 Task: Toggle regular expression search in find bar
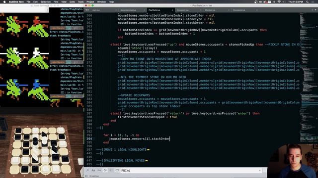point(87,170)
